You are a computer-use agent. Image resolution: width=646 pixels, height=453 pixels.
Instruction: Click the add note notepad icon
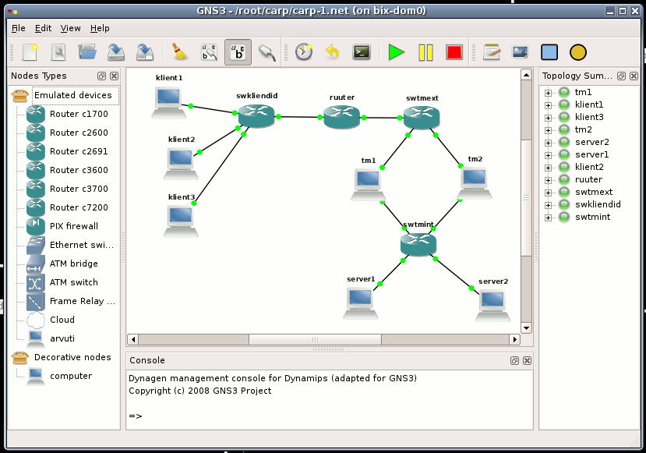click(492, 52)
